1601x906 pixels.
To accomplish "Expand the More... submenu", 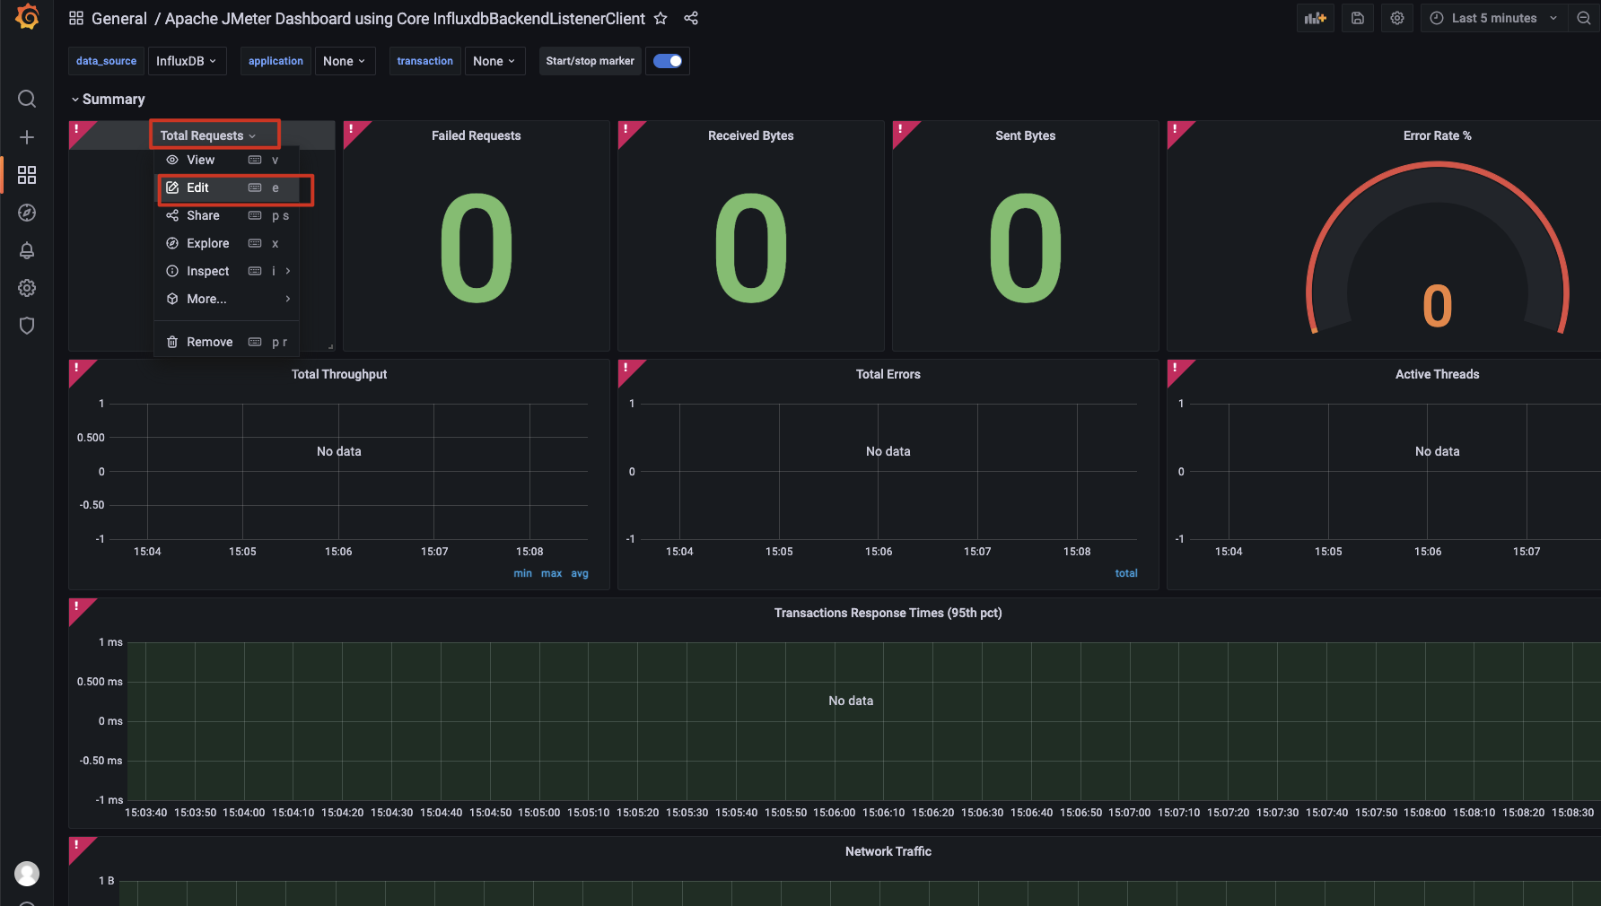I will pyautogui.click(x=228, y=299).
